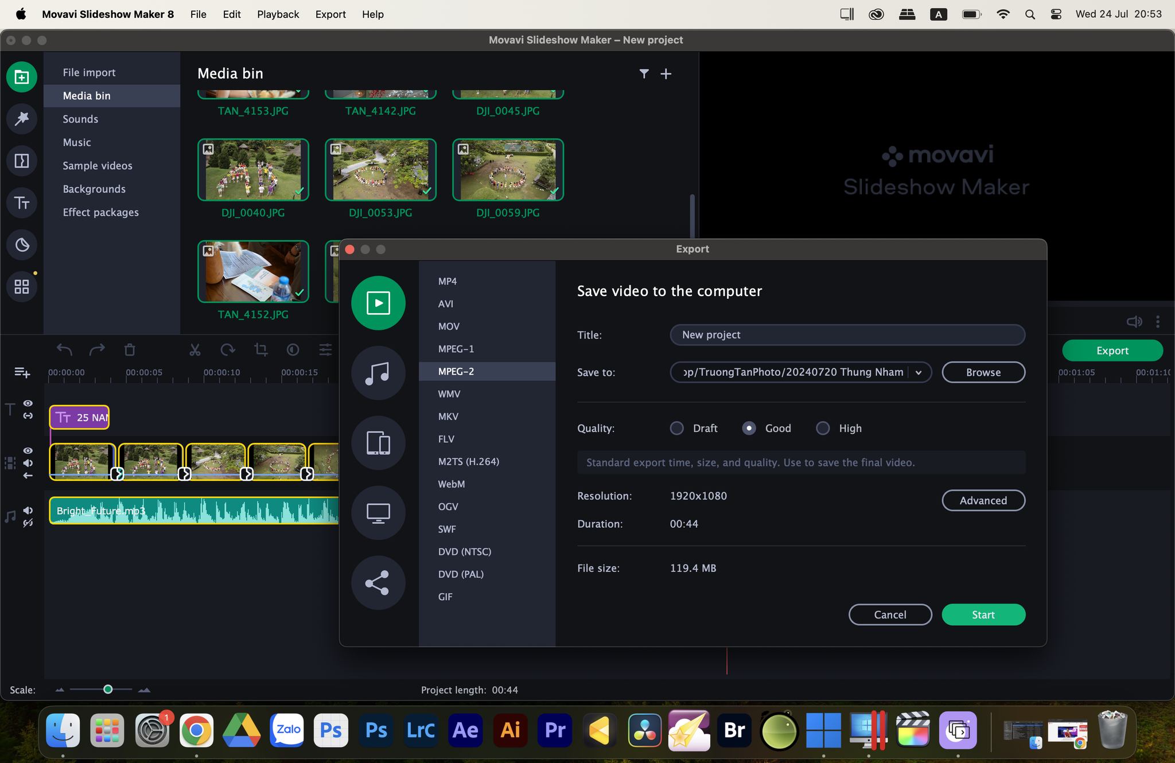Choose MP4 format from list
1175x763 pixels.
click(x=448, y=281)
